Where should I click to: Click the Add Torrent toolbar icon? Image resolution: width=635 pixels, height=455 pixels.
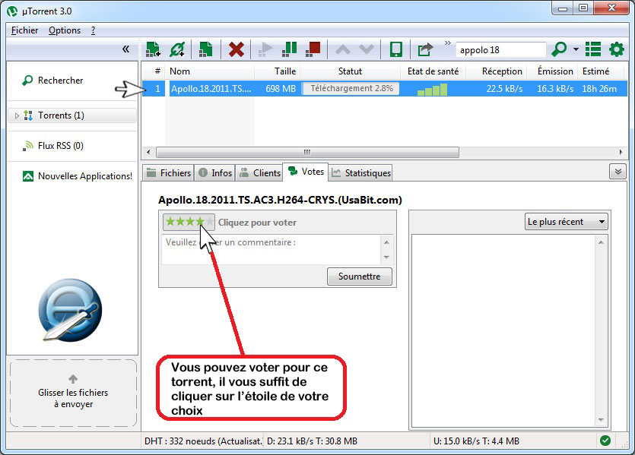click(x=153, y=49)
